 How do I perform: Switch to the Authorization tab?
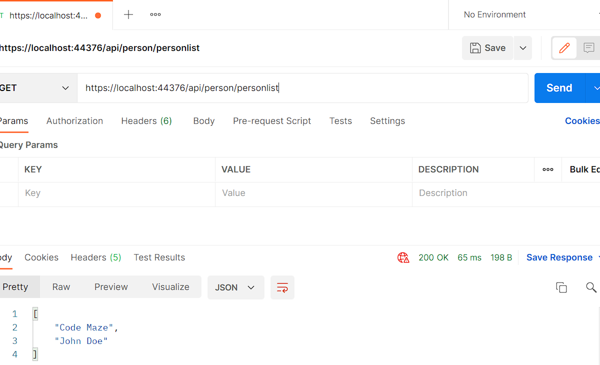[74, 121]
